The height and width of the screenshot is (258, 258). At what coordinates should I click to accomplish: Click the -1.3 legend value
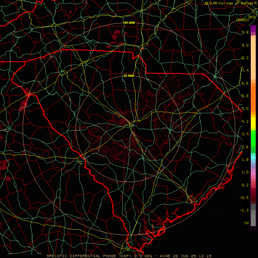[244, 210]
